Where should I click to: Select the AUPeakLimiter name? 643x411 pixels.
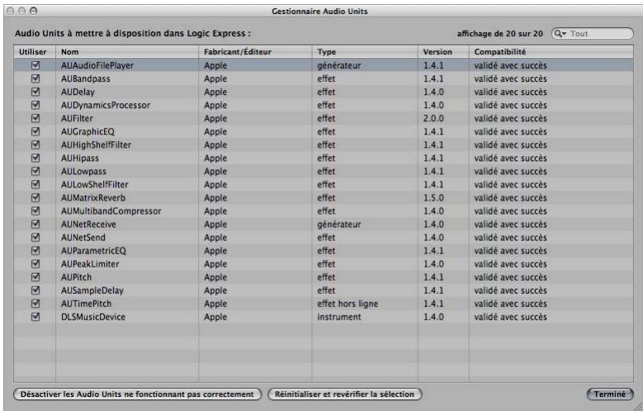[90, 264]
